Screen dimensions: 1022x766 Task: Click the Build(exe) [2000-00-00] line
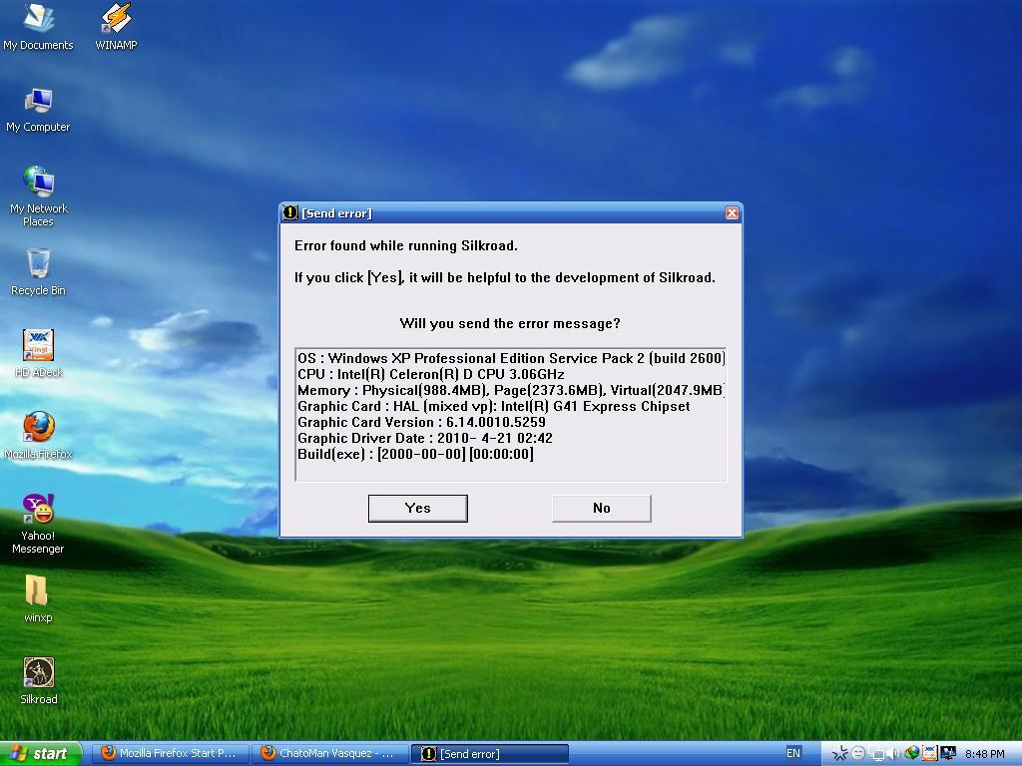pyautogui.click(x=415, y=454)
